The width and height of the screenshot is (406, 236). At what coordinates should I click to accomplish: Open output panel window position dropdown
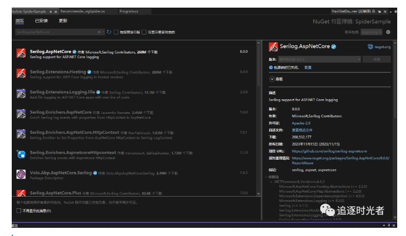click(x=384, y=225)
